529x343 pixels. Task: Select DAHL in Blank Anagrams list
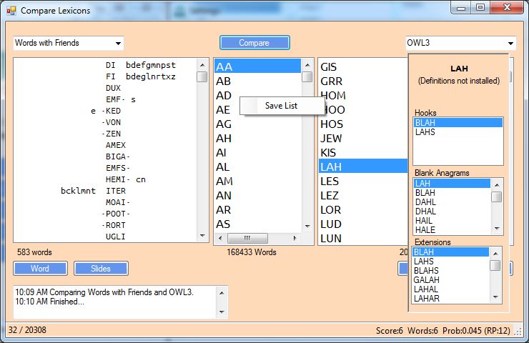(x=452, y=202)
